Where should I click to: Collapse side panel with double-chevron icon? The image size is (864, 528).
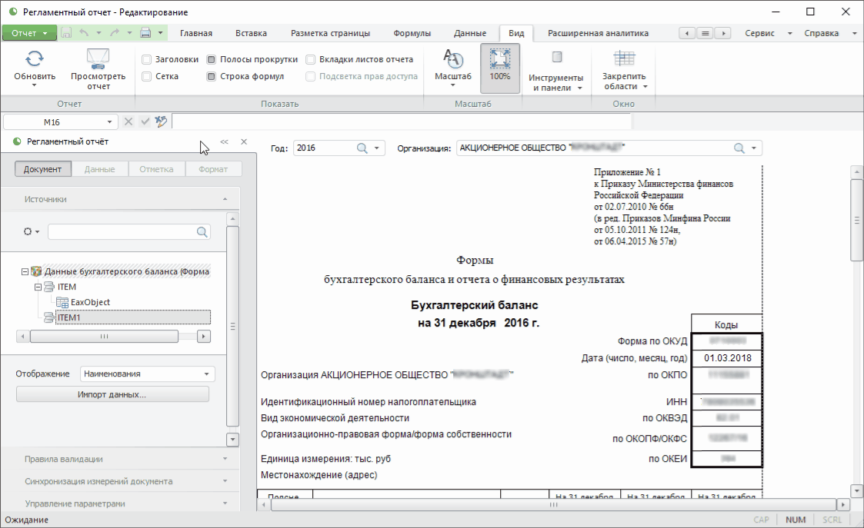[224, 141]
